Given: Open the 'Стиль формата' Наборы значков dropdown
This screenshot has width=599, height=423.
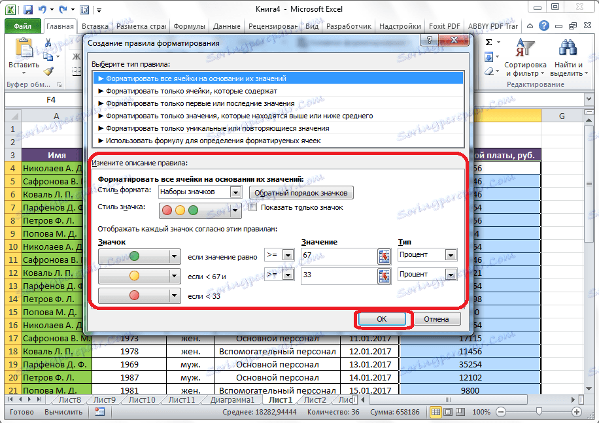Looking at the screenshot, I should [235, 192].
